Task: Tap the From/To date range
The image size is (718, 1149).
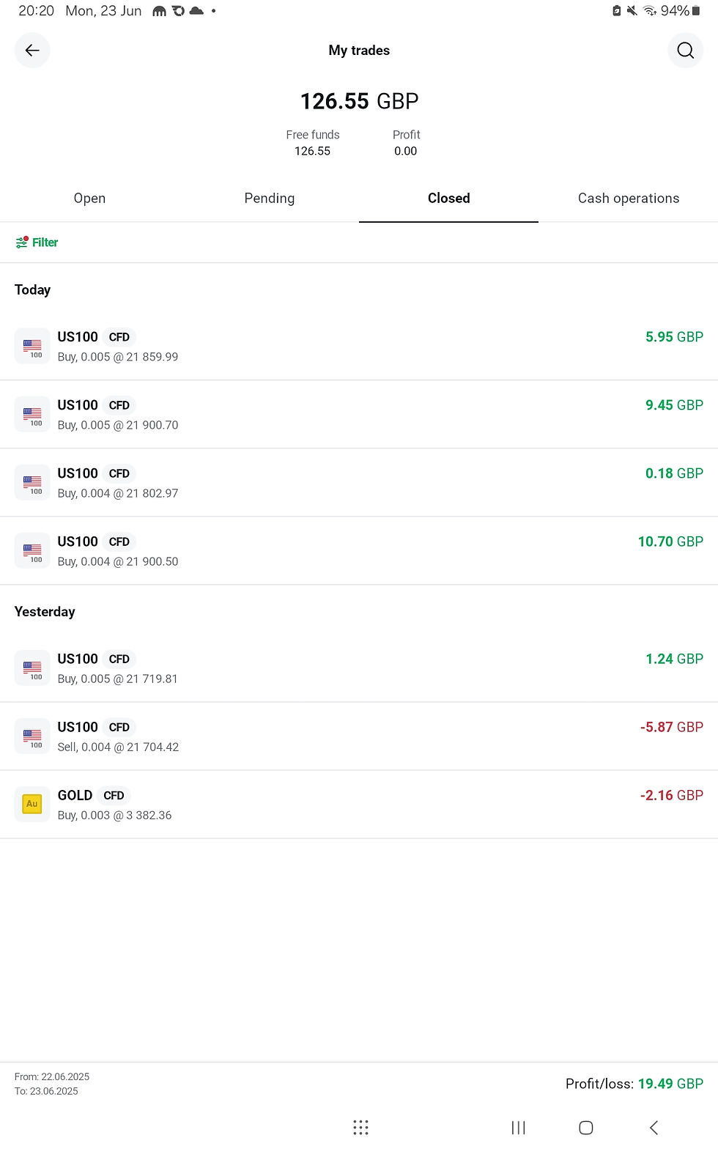Action: point(52,1084)
